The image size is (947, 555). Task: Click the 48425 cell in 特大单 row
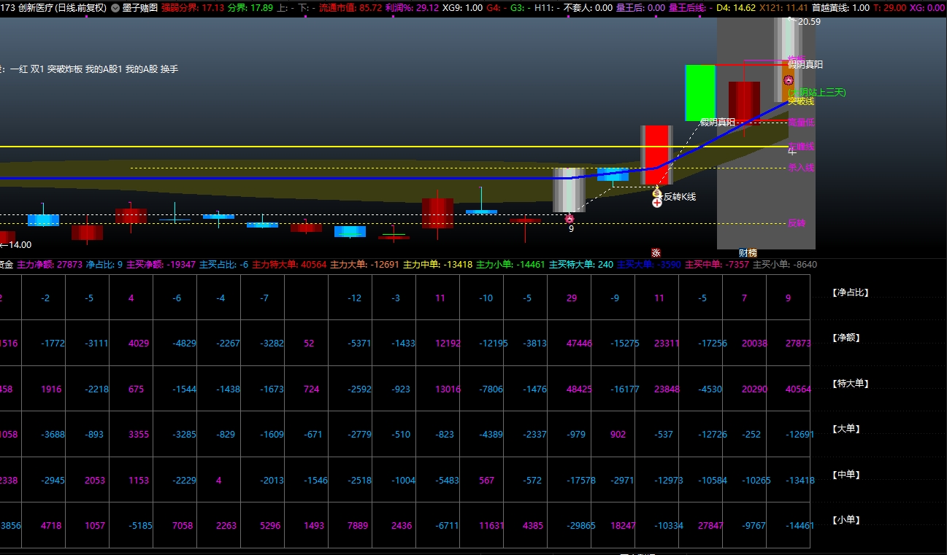(x=579, y=389)
